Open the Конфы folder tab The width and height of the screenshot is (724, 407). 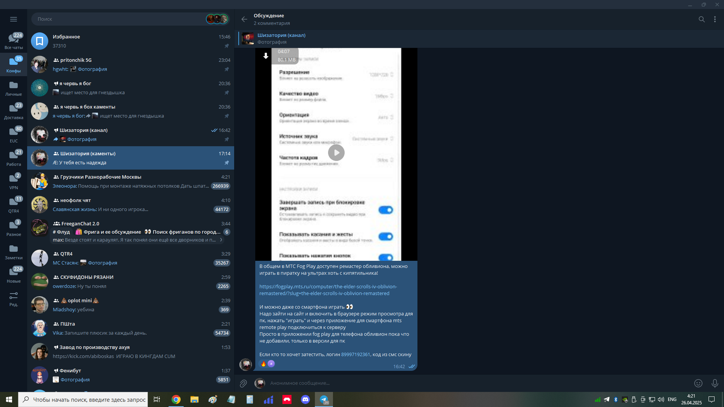tap(14, 65)
